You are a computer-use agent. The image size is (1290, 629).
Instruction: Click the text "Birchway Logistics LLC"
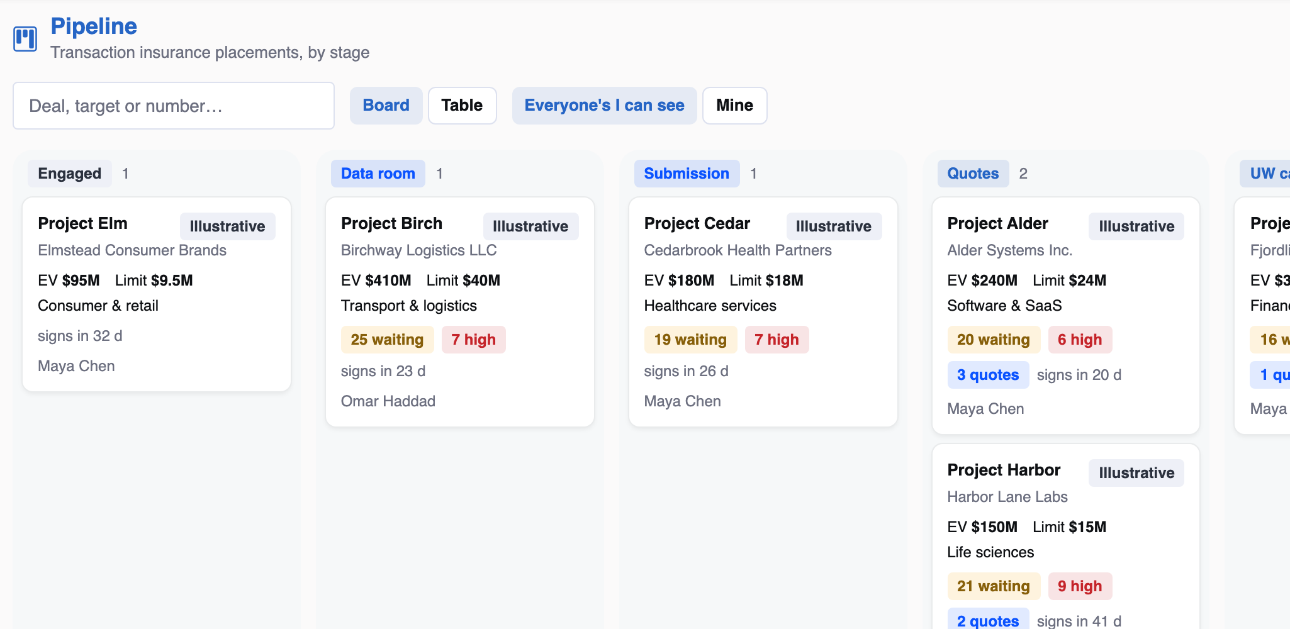click(418, 250)
